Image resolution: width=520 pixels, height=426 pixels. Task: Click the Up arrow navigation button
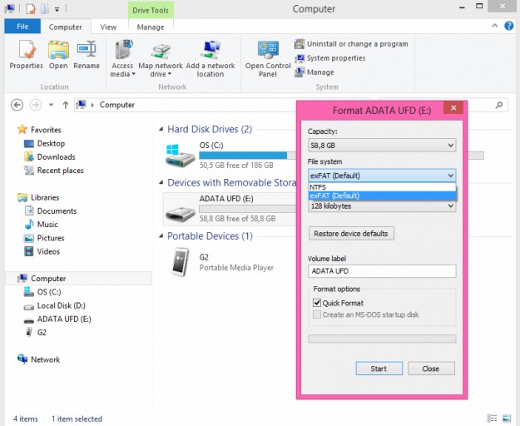[x=65, y=105]
